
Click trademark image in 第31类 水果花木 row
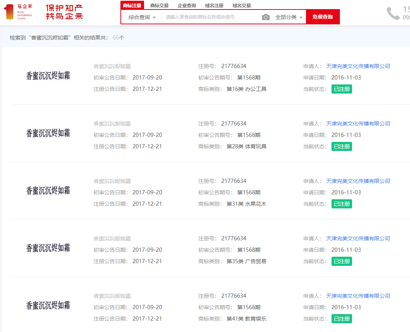pos(48,191)
